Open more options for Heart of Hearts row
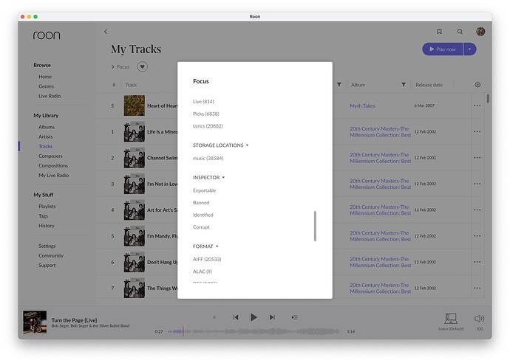This screenshot has width=510, height=363. [477, 106]
